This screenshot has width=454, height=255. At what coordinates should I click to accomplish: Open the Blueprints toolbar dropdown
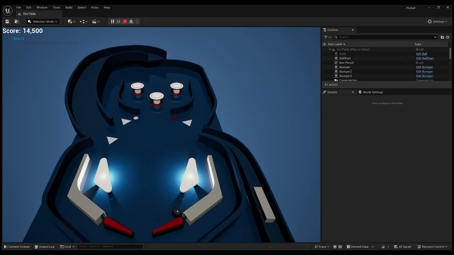point(83,22)
